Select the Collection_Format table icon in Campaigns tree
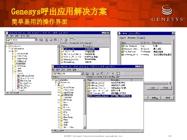The height and width of the screenshot is (140, 187). pyautogui.click(x=18, y=76)
